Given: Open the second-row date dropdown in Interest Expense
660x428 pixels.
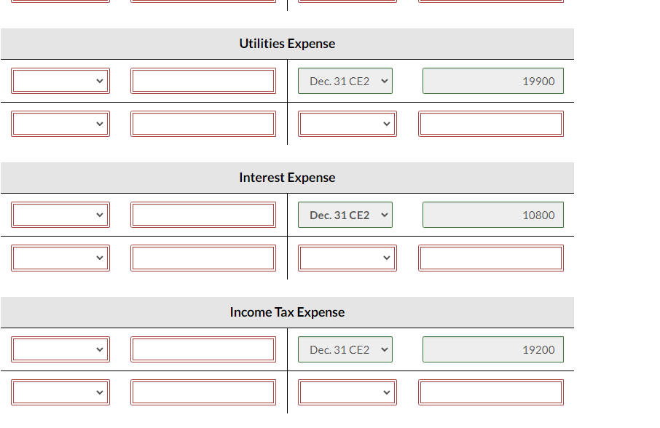Looking at the screenshot, I should pos(60,258).
